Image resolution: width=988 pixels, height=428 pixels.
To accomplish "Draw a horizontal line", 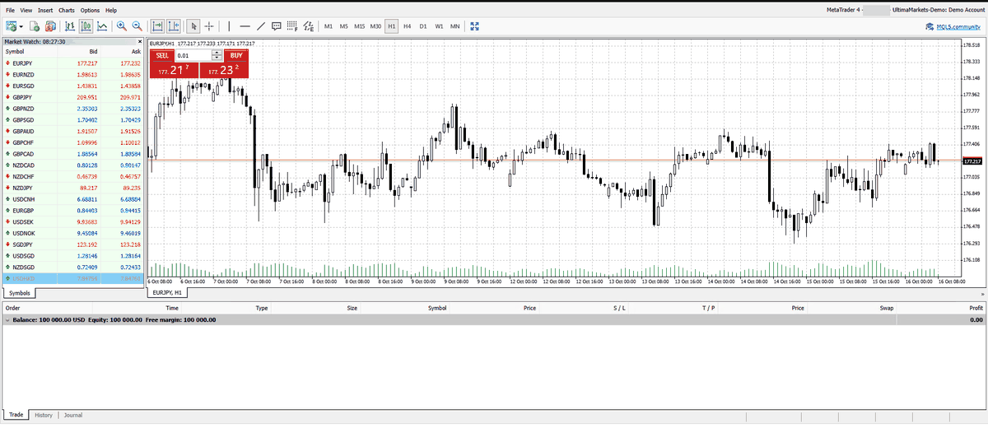I will (245, 26).
